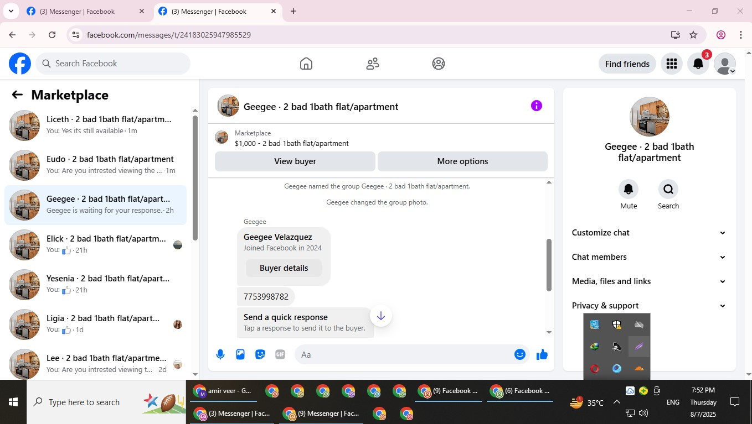Open the notifications bell with 3 badge
752x424 pixels.
tap(698, 64)
